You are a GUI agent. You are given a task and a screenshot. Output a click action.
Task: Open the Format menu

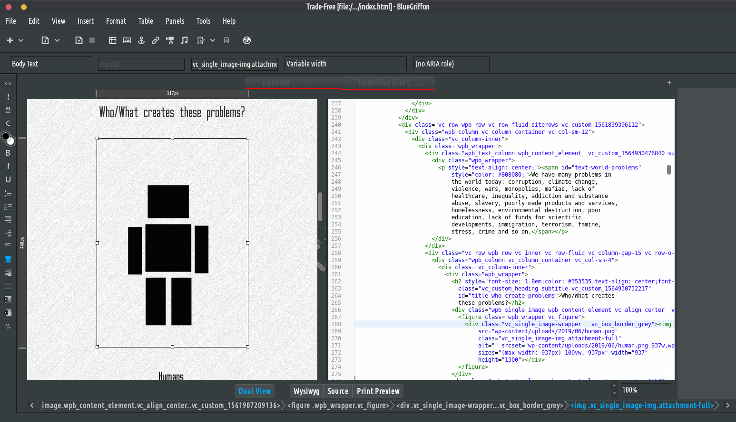(x=116, y=21)
